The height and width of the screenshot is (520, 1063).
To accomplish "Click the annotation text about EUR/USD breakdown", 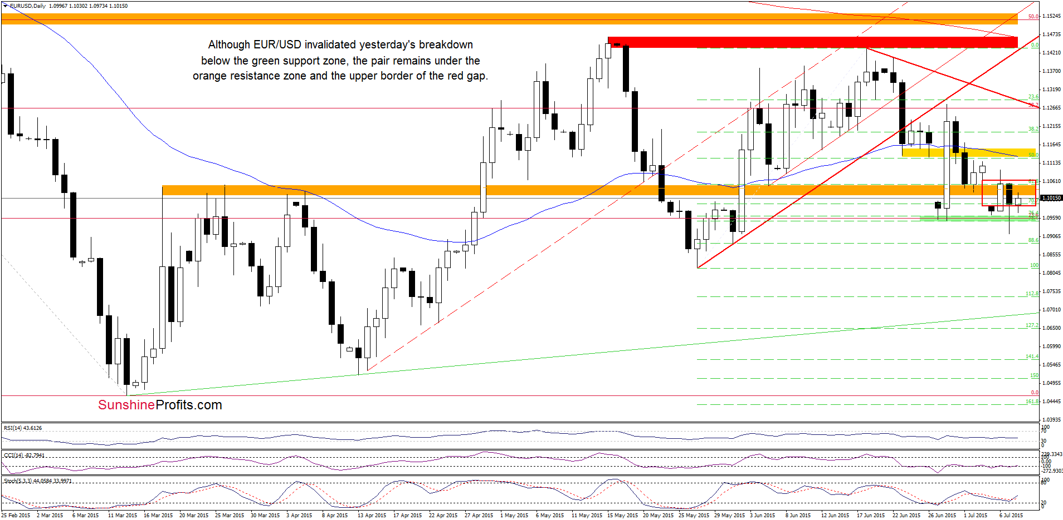I will [340, 60].
